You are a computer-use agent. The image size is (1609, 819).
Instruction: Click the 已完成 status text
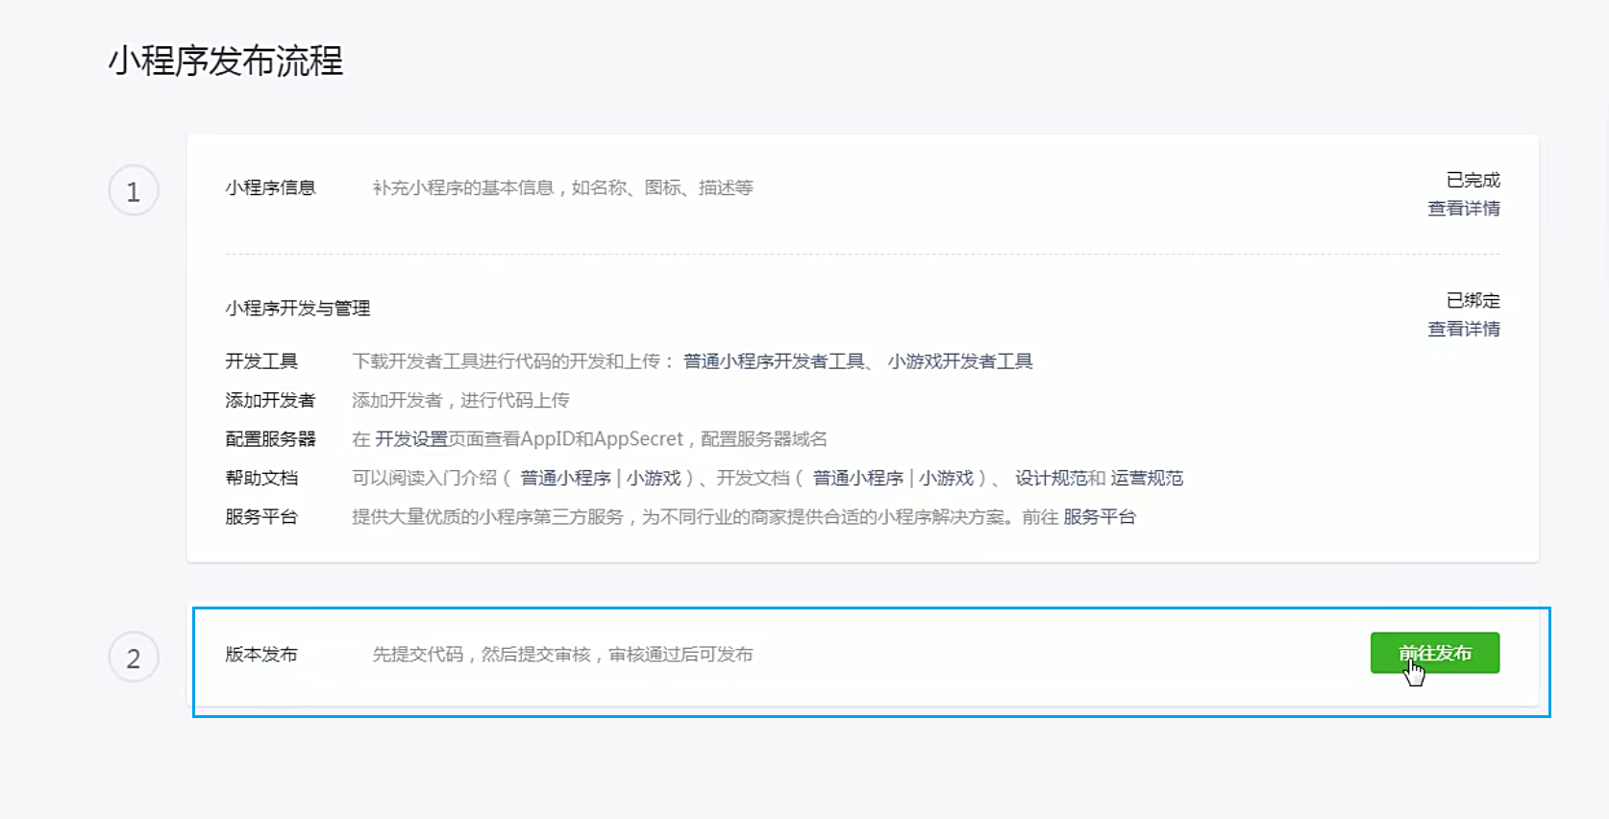point(1473,180)
